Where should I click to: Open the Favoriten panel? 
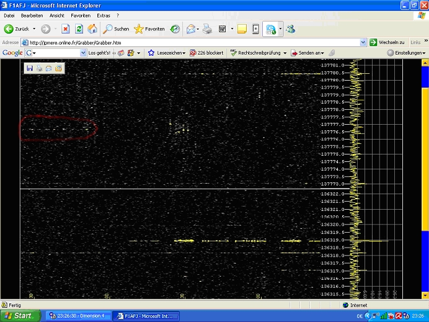click(147, 29)
